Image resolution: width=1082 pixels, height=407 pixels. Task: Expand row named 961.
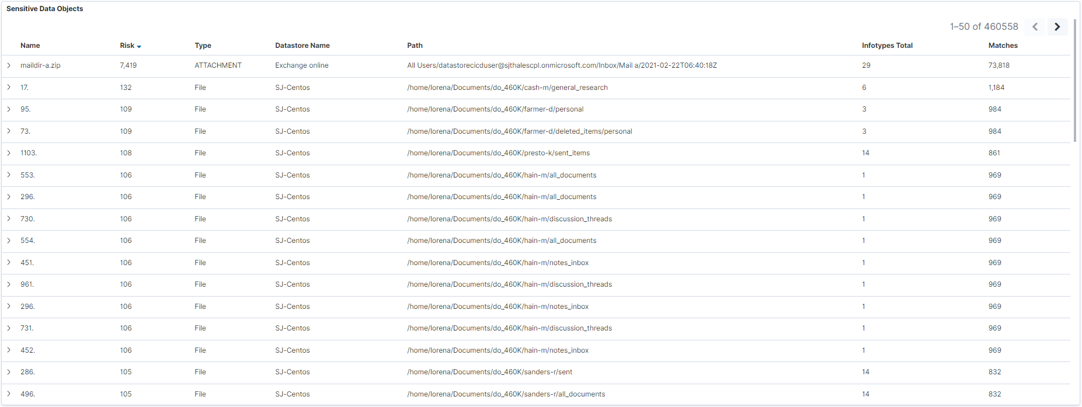pos(9,284)
